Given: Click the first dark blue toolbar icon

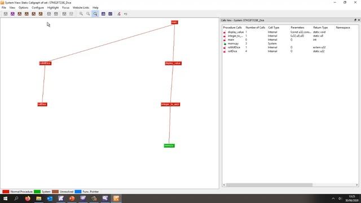Looking at the screenshot, I should (103, 14).
